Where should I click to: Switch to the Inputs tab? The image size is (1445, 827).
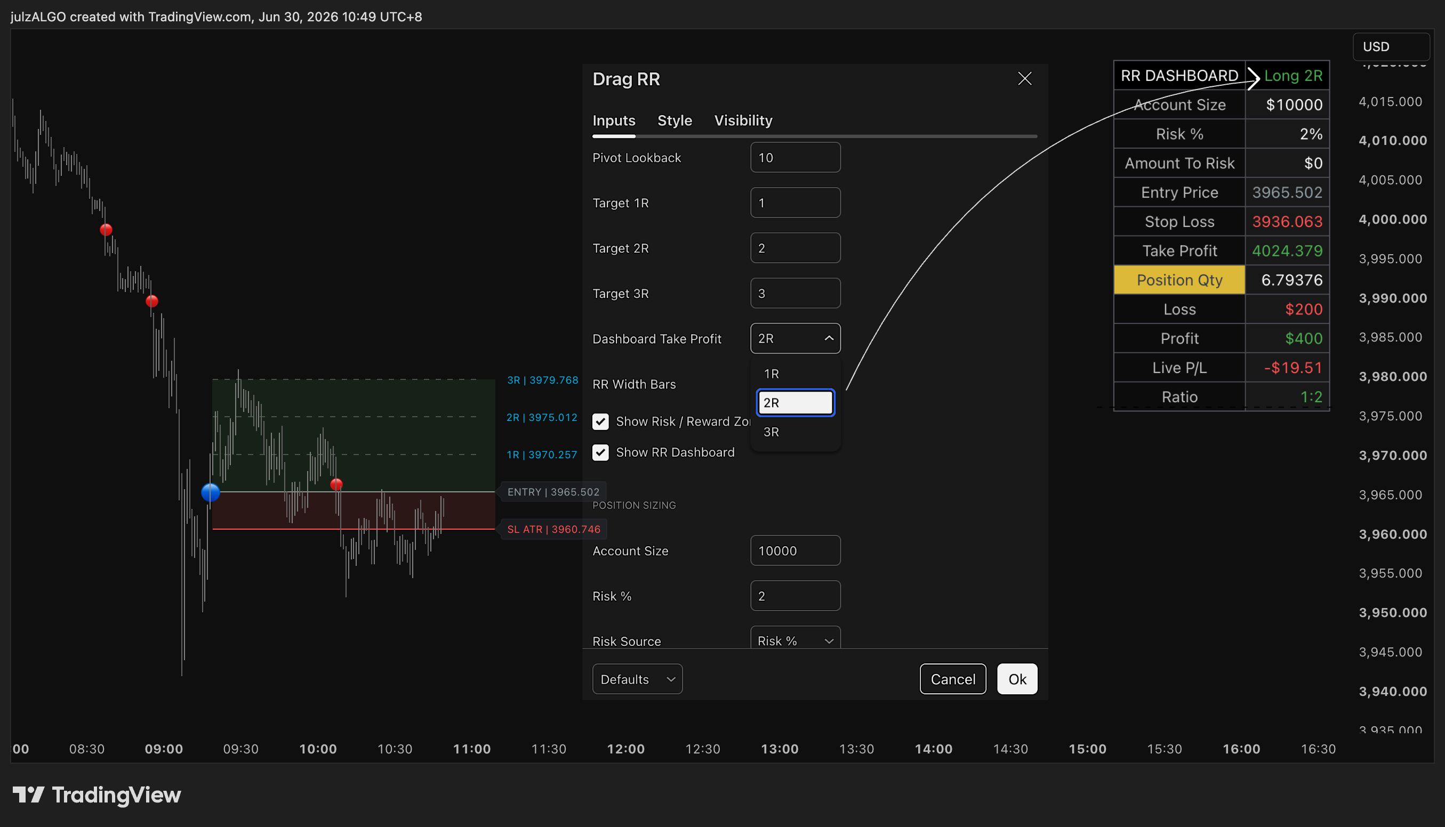pyautogui.click(x=614, y=120)
